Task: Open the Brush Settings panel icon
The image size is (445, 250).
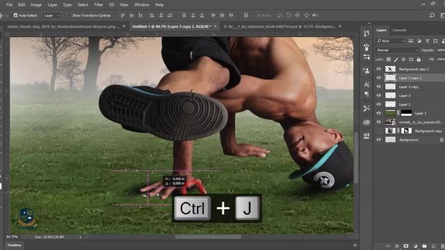Action: (x=366, y=47)
